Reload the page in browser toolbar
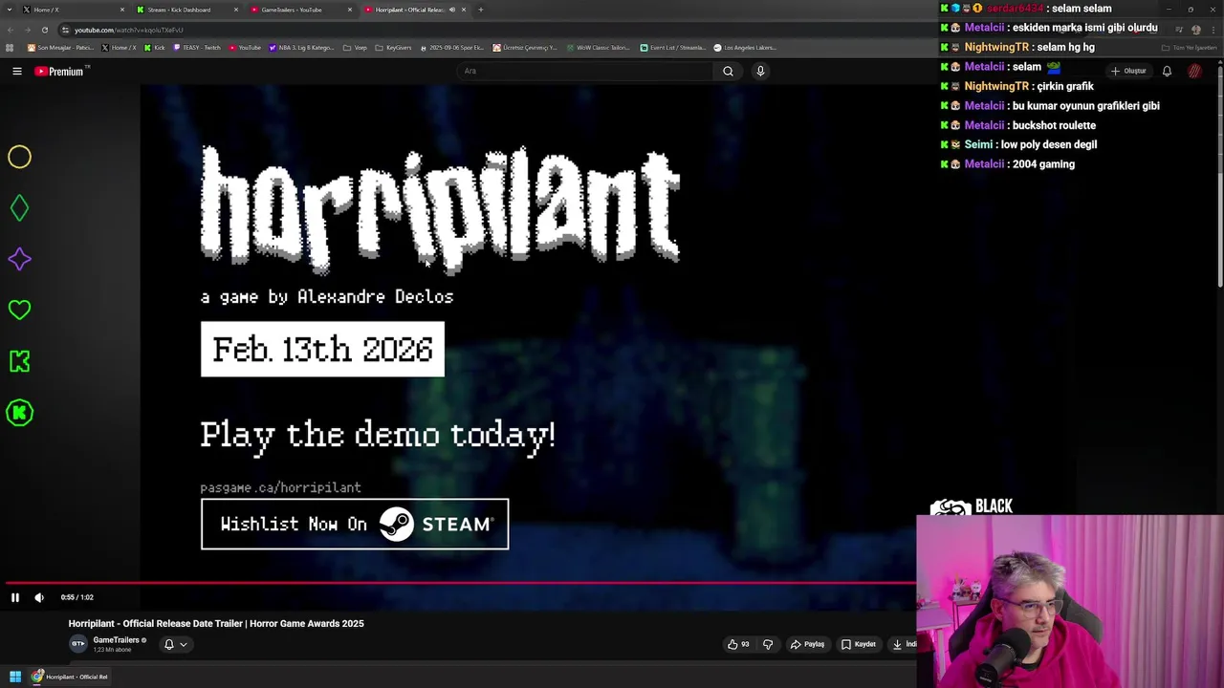Viewport: 1224px width, 688px height. pos(45,30)
